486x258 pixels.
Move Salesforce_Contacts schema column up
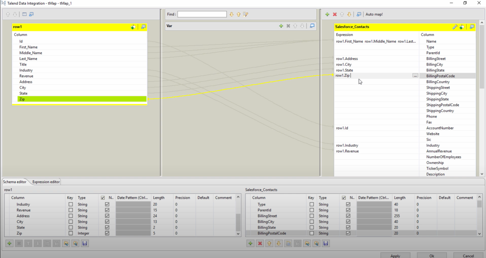(x=269, y=244)
